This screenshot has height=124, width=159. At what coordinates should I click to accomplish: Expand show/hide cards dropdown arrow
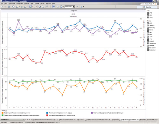tap(63, 7)
